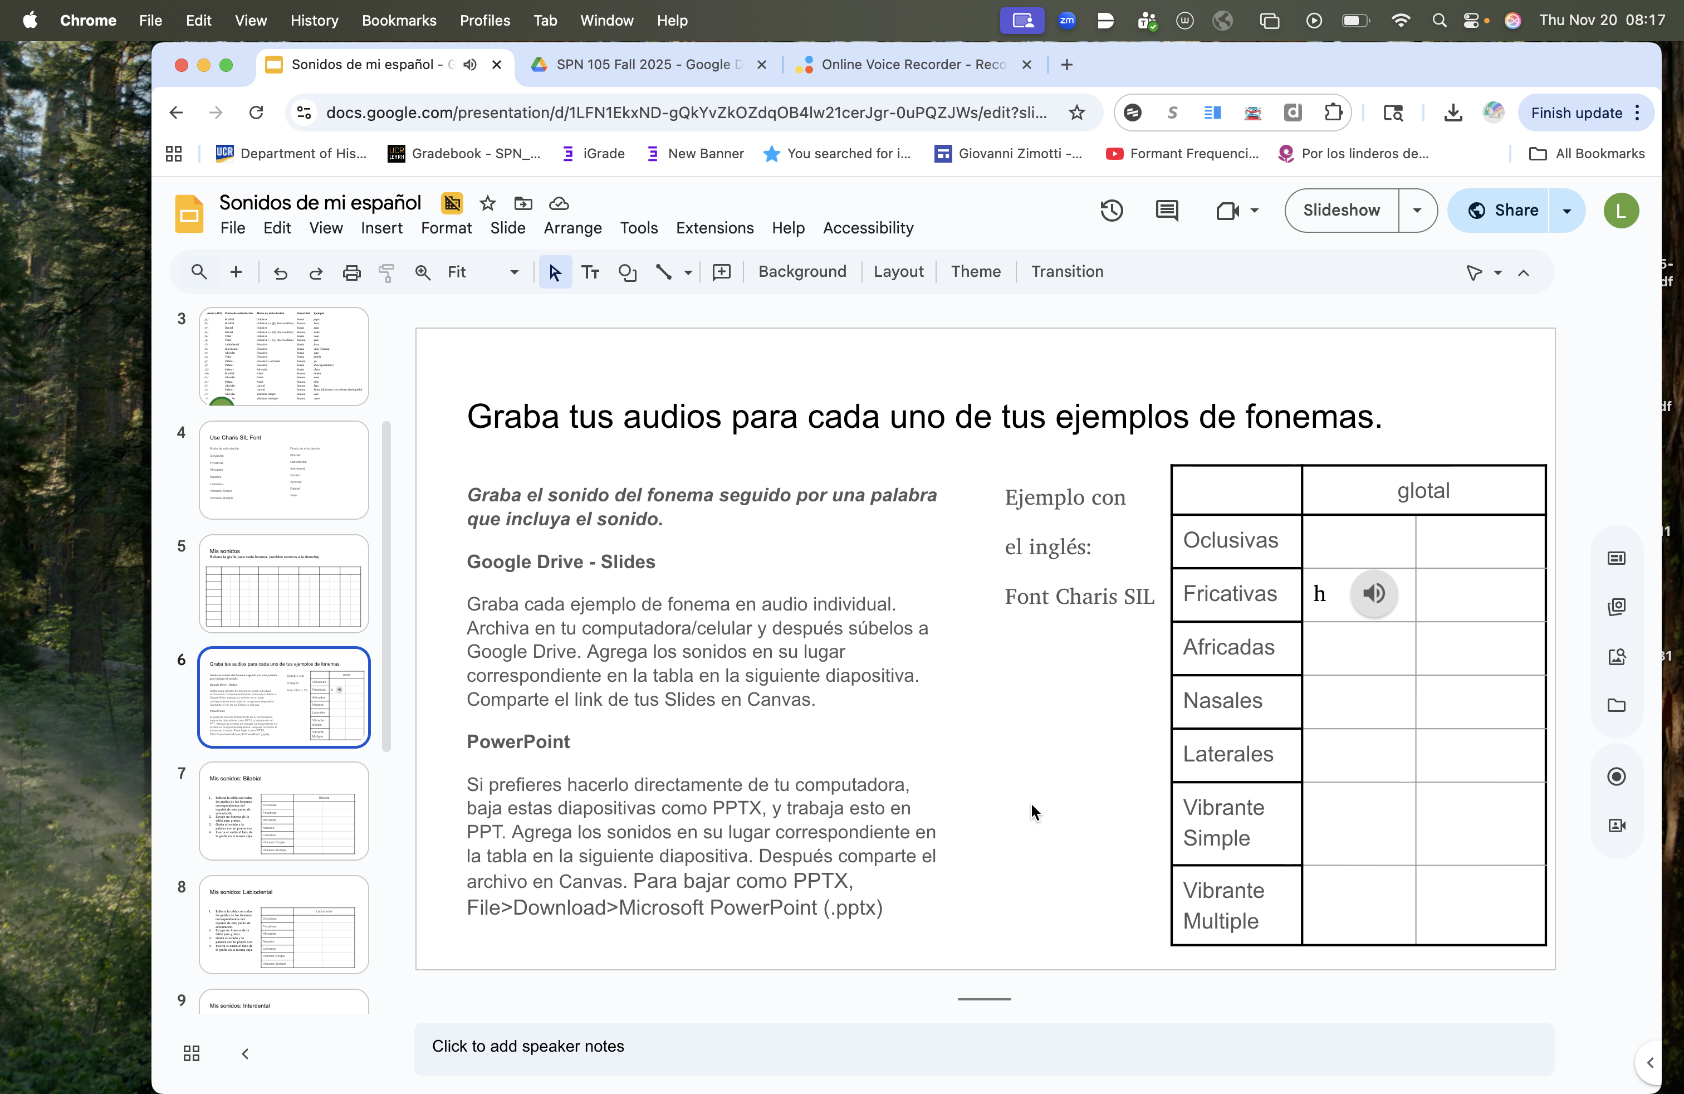Select slide 7 Mis sonidos: Bilabial thumbnail

(284, 810)
